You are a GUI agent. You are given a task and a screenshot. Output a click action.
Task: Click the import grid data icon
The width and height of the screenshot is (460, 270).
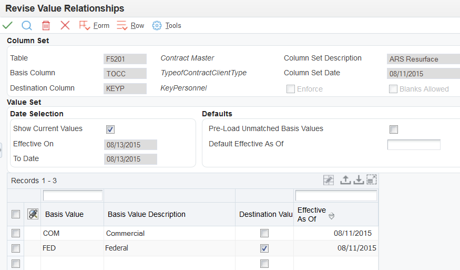click(x=359, y=180)
